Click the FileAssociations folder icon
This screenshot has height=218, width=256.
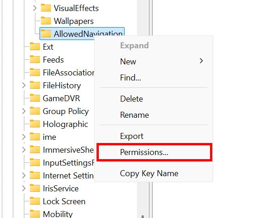coord(35,72)
